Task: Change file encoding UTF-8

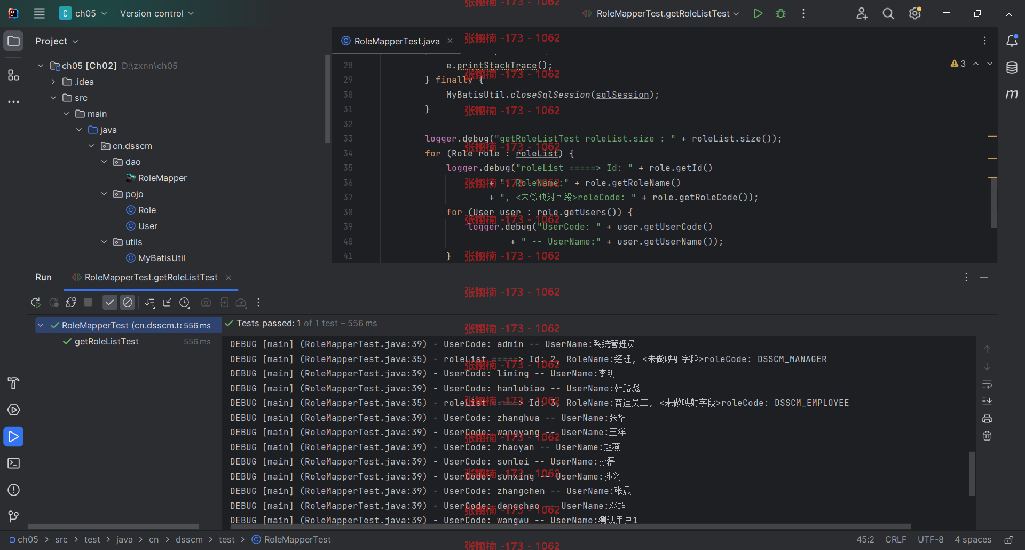Action: 931,539
